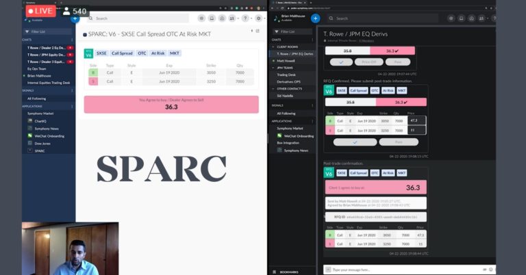Click the emoji icon in message box
Viewport: 526px width, 275px height.
[x=490, y=270]
